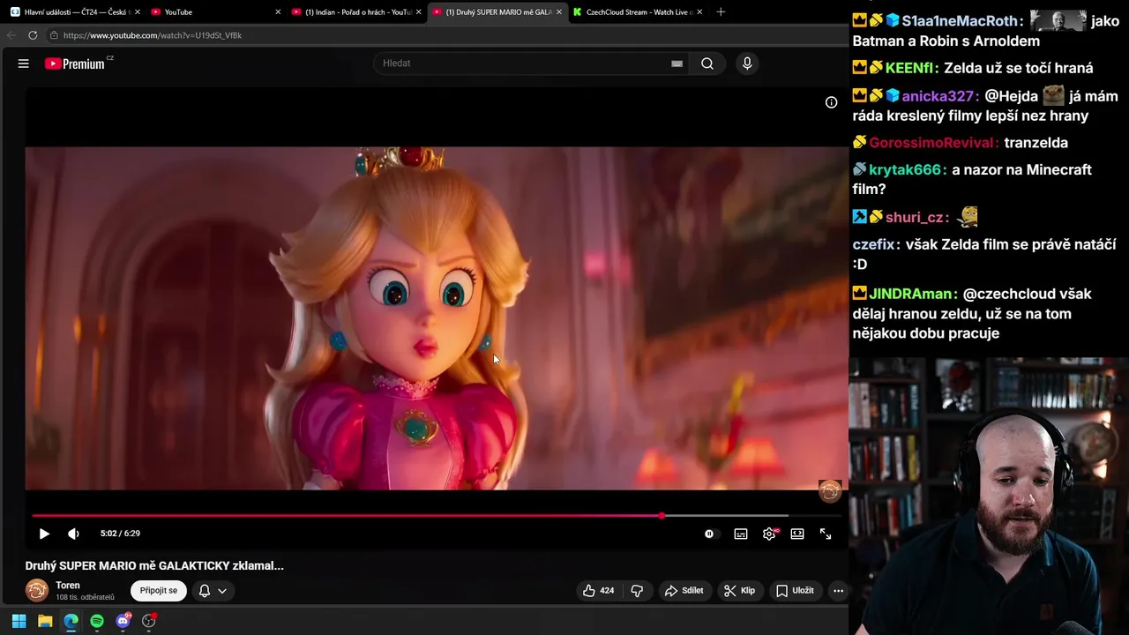Switch to the Indian - Pořad o hrách tab

click(x=356, y=12)
